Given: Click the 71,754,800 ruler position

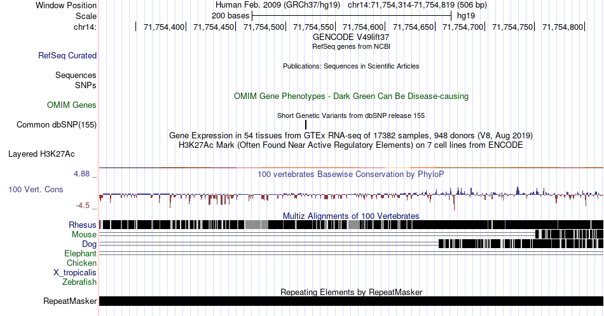Looking at the screenshot, I should pos(563,27).
